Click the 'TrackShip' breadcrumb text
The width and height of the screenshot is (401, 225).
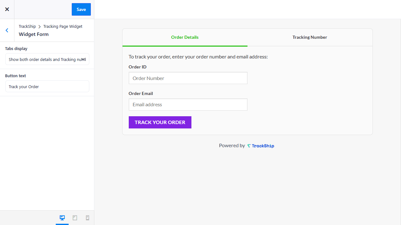click(27, 27)
